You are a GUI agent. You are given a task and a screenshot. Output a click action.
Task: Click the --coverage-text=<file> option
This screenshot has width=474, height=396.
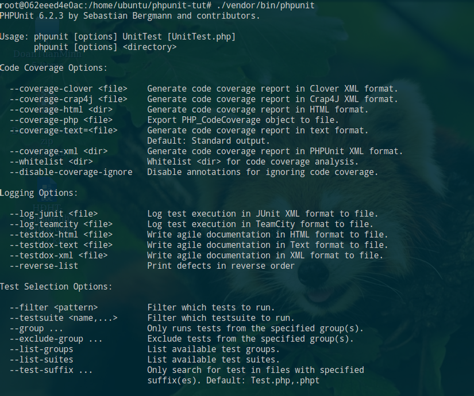click(x=63, y=130)
